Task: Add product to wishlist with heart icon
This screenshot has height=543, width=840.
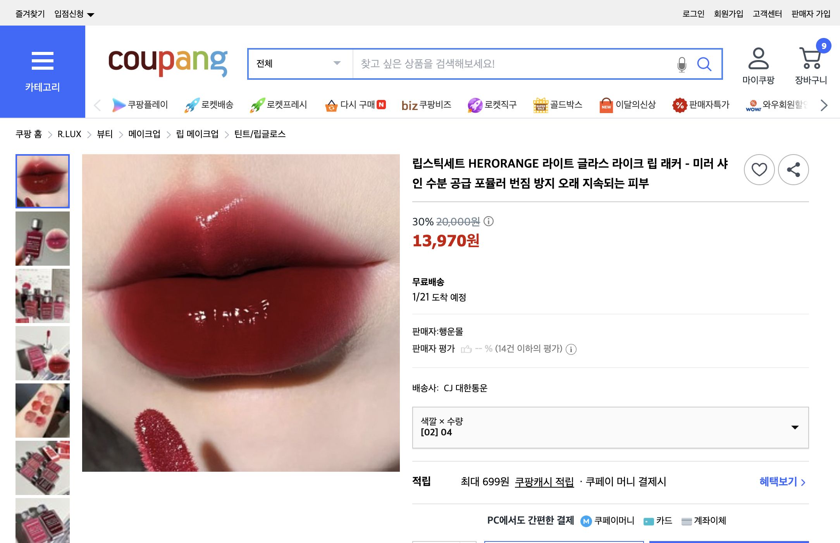Action: coord(759,170)
